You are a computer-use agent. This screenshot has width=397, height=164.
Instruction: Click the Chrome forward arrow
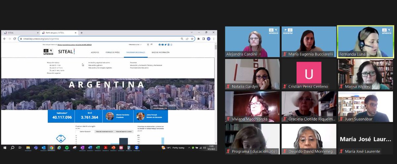point(9,39)
